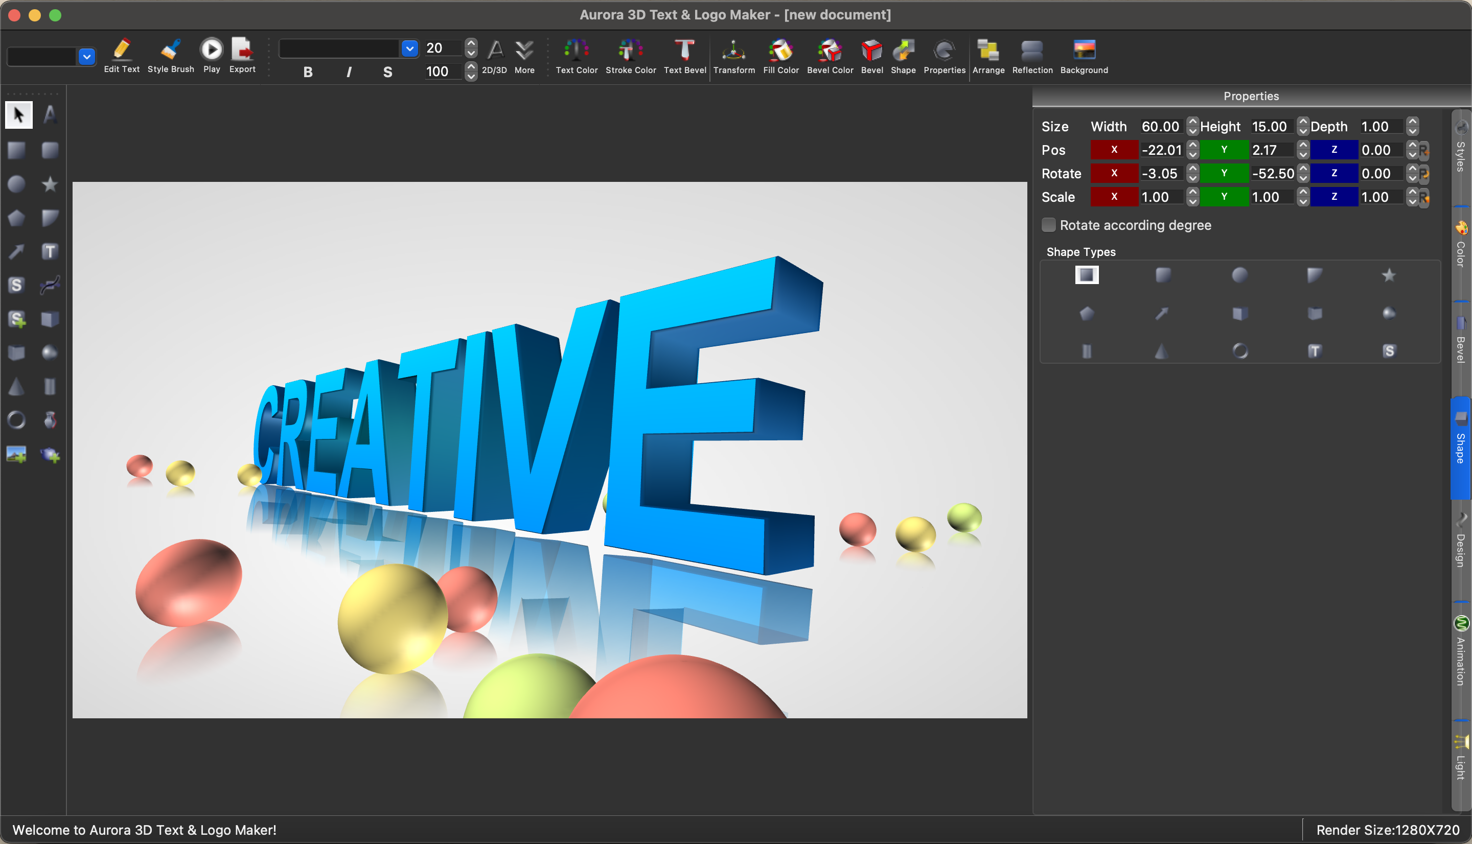Toggle italic text formatting
This screenshot has width=1472, height=844.
349,72
